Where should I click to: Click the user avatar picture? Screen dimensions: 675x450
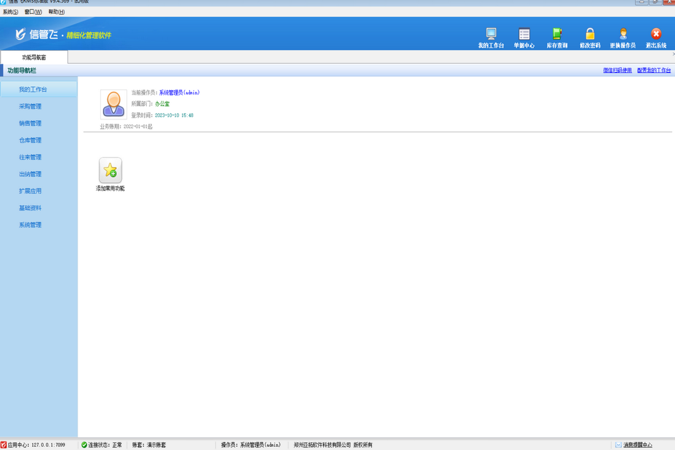114,104
